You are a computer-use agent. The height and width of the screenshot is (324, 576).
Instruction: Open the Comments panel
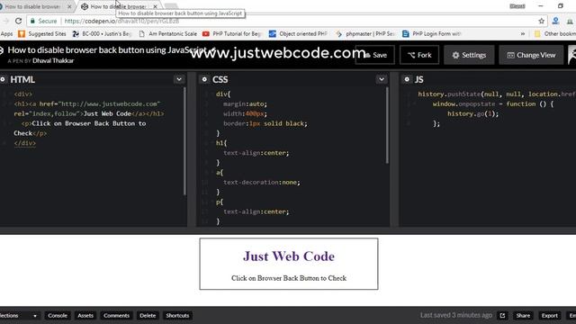(x=116, y=316)
